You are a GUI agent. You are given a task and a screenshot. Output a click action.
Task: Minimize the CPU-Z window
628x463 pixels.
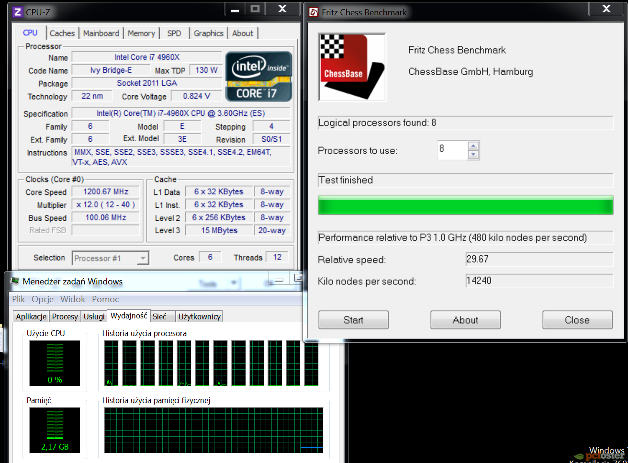coord(235,10)
